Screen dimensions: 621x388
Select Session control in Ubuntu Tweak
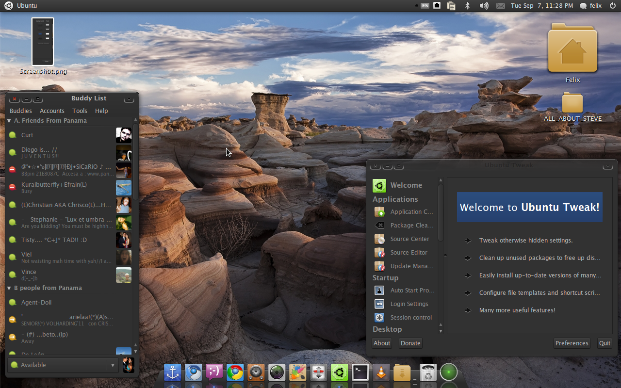click(x=404, y=318)
